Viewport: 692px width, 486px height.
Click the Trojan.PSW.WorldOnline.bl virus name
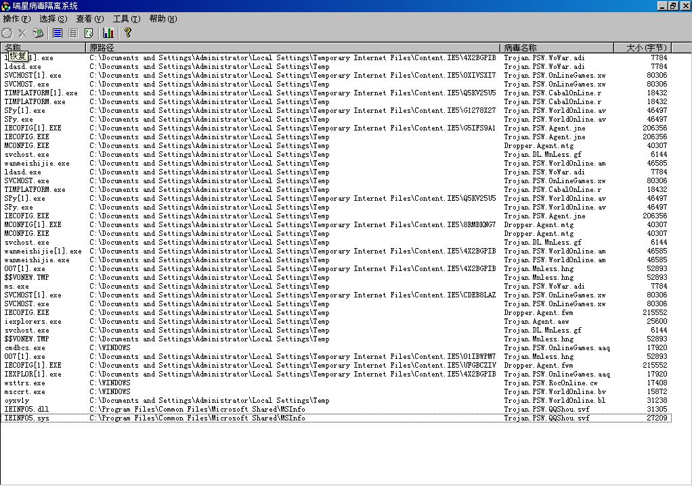555,401
